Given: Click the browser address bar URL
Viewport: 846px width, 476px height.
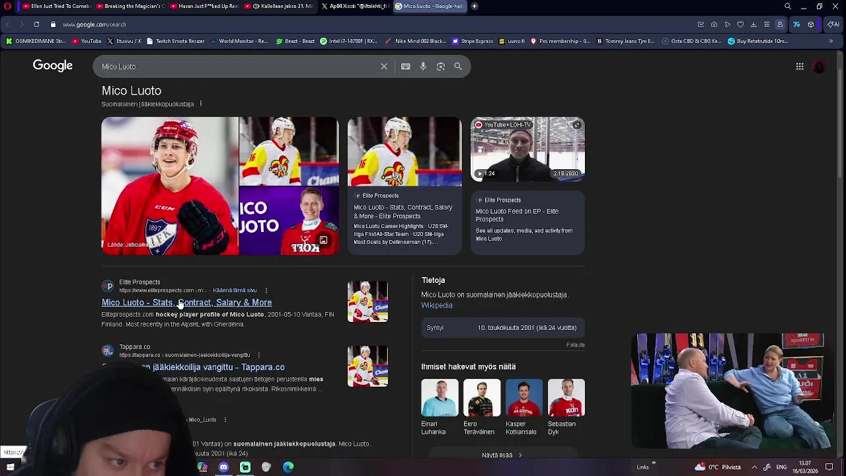Looking at the screenshot, I should (x=95, y=24).
